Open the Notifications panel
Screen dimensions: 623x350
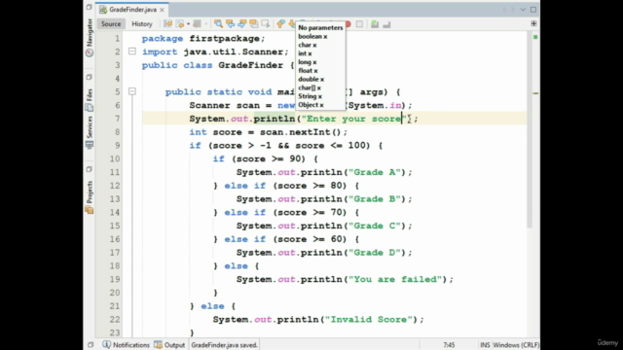[126, 345]
